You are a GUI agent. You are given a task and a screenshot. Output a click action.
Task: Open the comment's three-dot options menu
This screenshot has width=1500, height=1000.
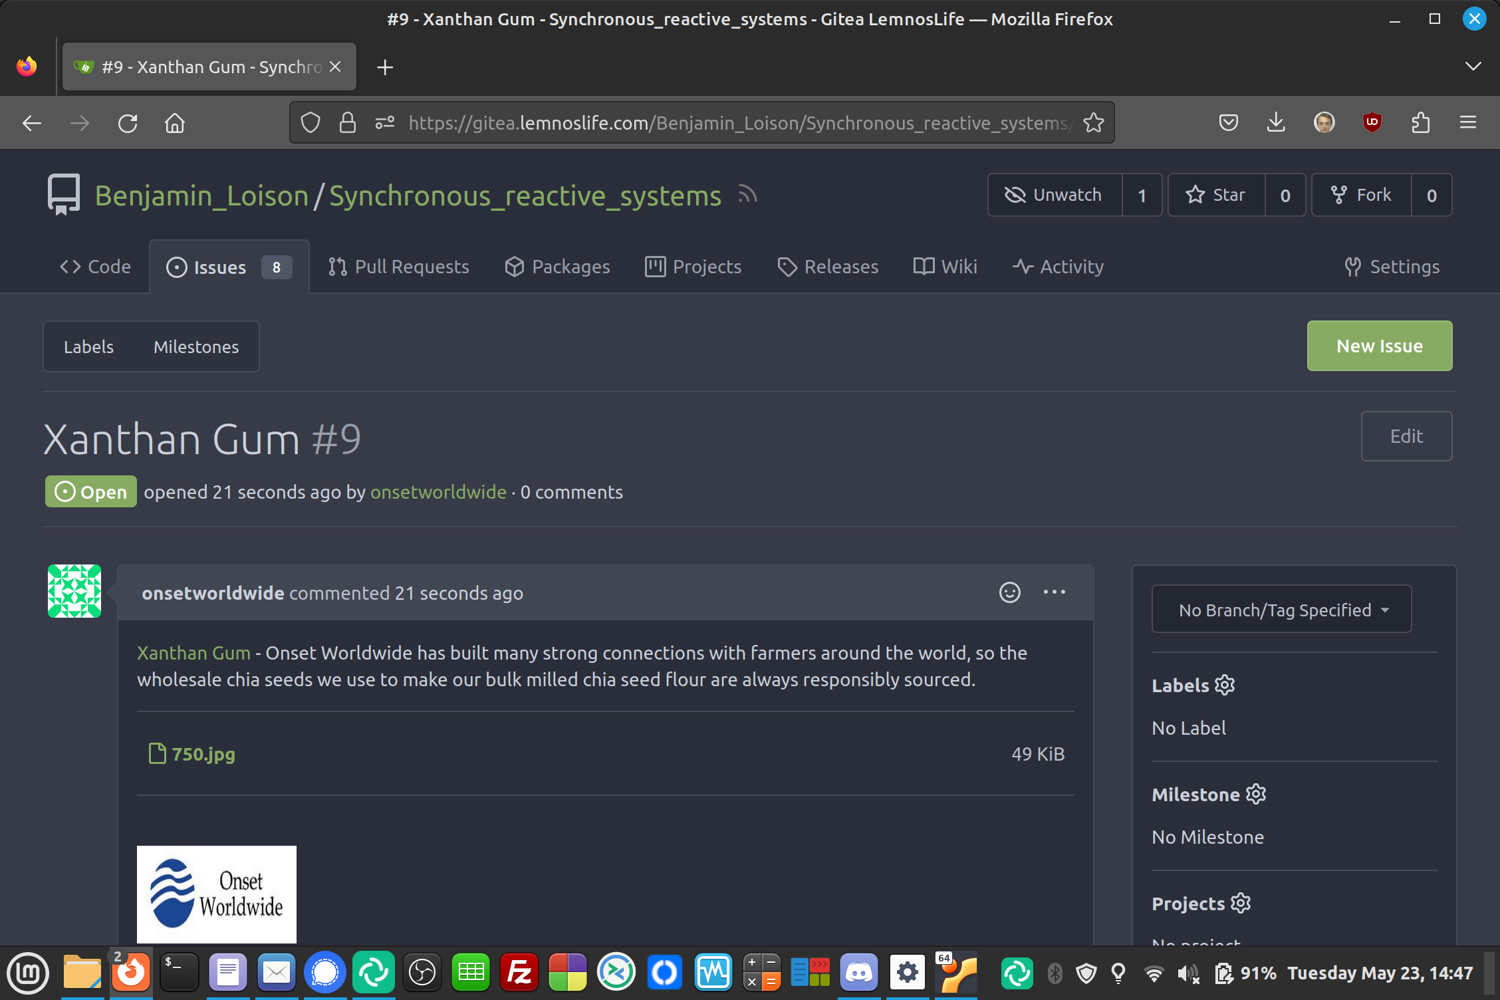(1054, 592)
